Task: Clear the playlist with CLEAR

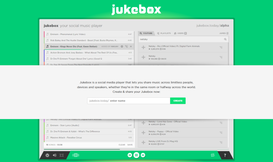Action: (122, 145)
